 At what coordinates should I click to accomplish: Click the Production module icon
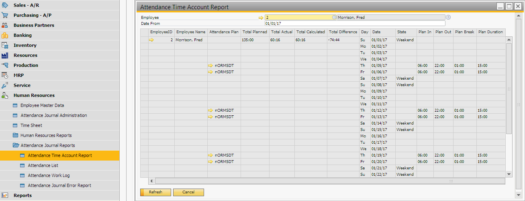pyautogui.click(x=5, y=65)
